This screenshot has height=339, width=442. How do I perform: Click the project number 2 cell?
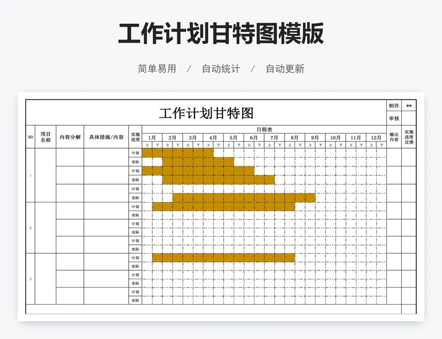tap(30, 228)
